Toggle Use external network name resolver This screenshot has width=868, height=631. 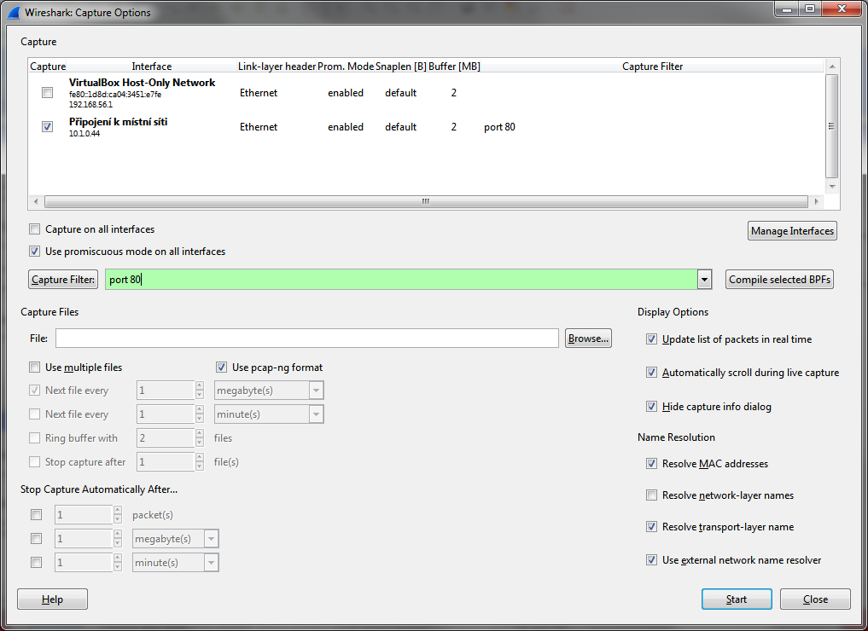tap(651, 559)
